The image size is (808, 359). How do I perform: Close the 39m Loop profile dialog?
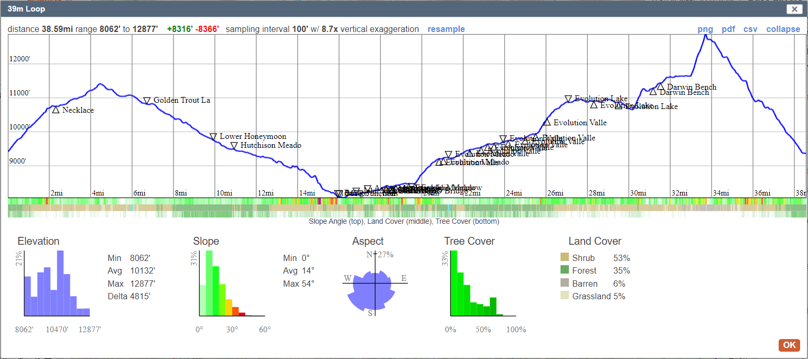click(x=794, y=9)
